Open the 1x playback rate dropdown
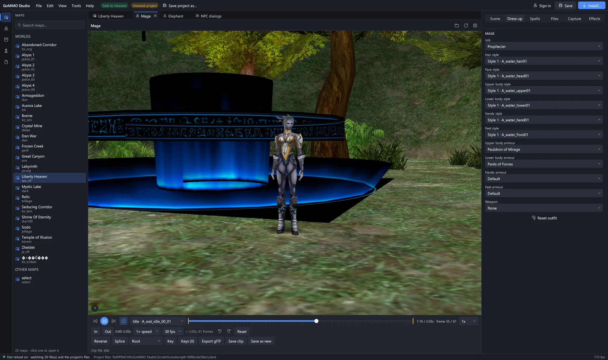Viewport: 608px width, 360px height. click(468, 321)
